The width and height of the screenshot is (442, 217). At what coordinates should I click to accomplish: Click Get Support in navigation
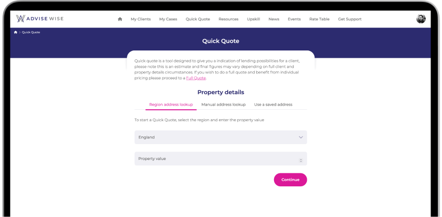[350, 19]
